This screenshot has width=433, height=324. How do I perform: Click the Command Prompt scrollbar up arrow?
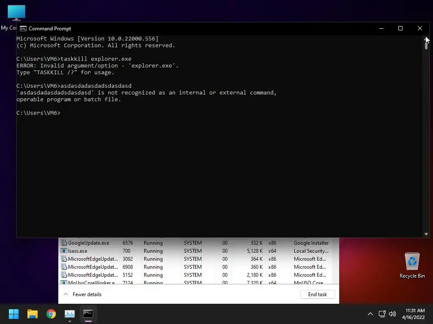pos(425,39)
